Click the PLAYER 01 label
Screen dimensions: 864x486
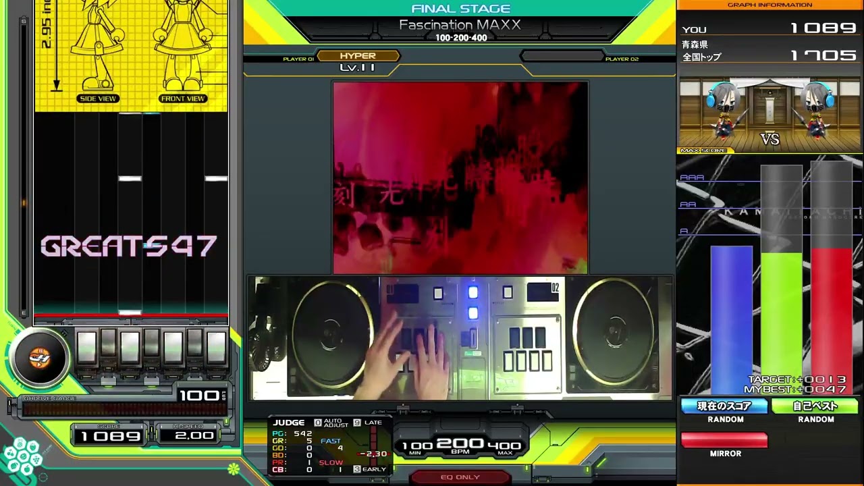(298, 59)
